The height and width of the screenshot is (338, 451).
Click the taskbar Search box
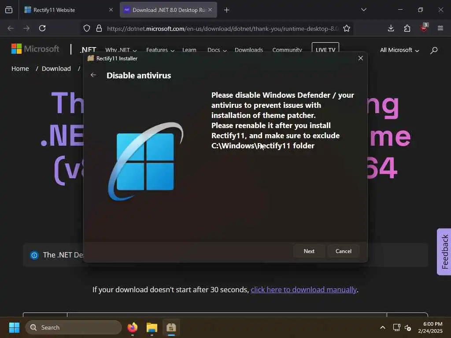74,327
